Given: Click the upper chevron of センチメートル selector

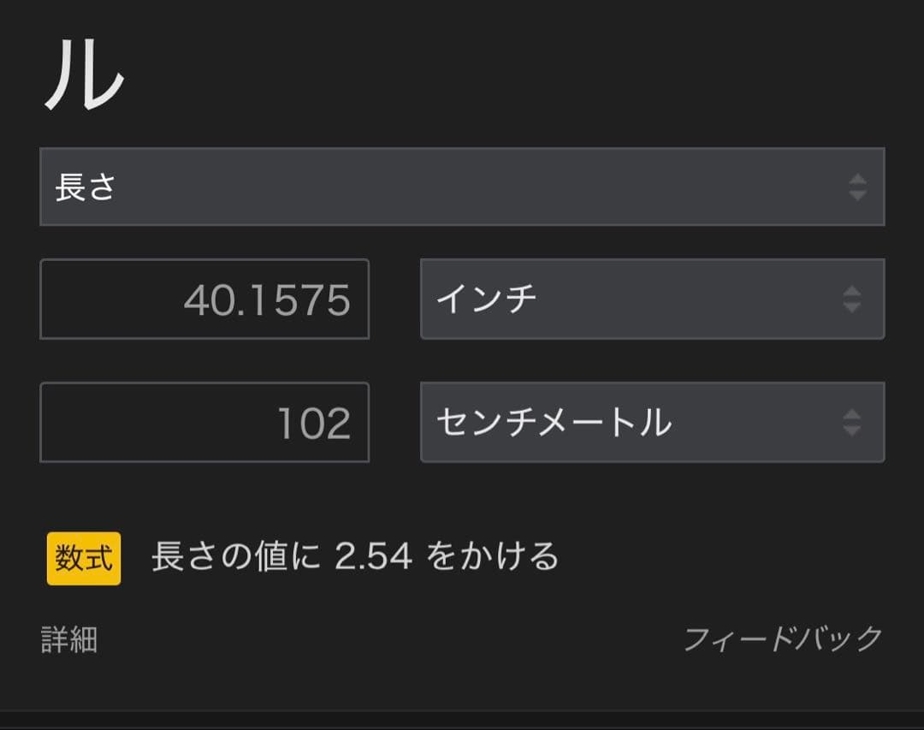Looking at the screenshot, I should pyautogui.click(x=850, y=416).
